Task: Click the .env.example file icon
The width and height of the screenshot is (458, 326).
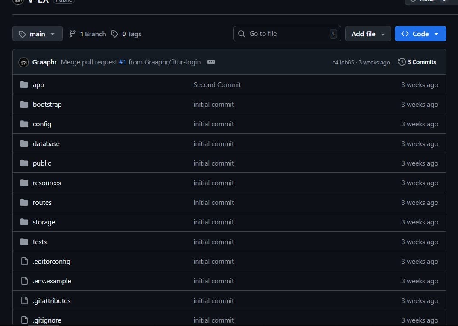Action: [x=24, y=281]
